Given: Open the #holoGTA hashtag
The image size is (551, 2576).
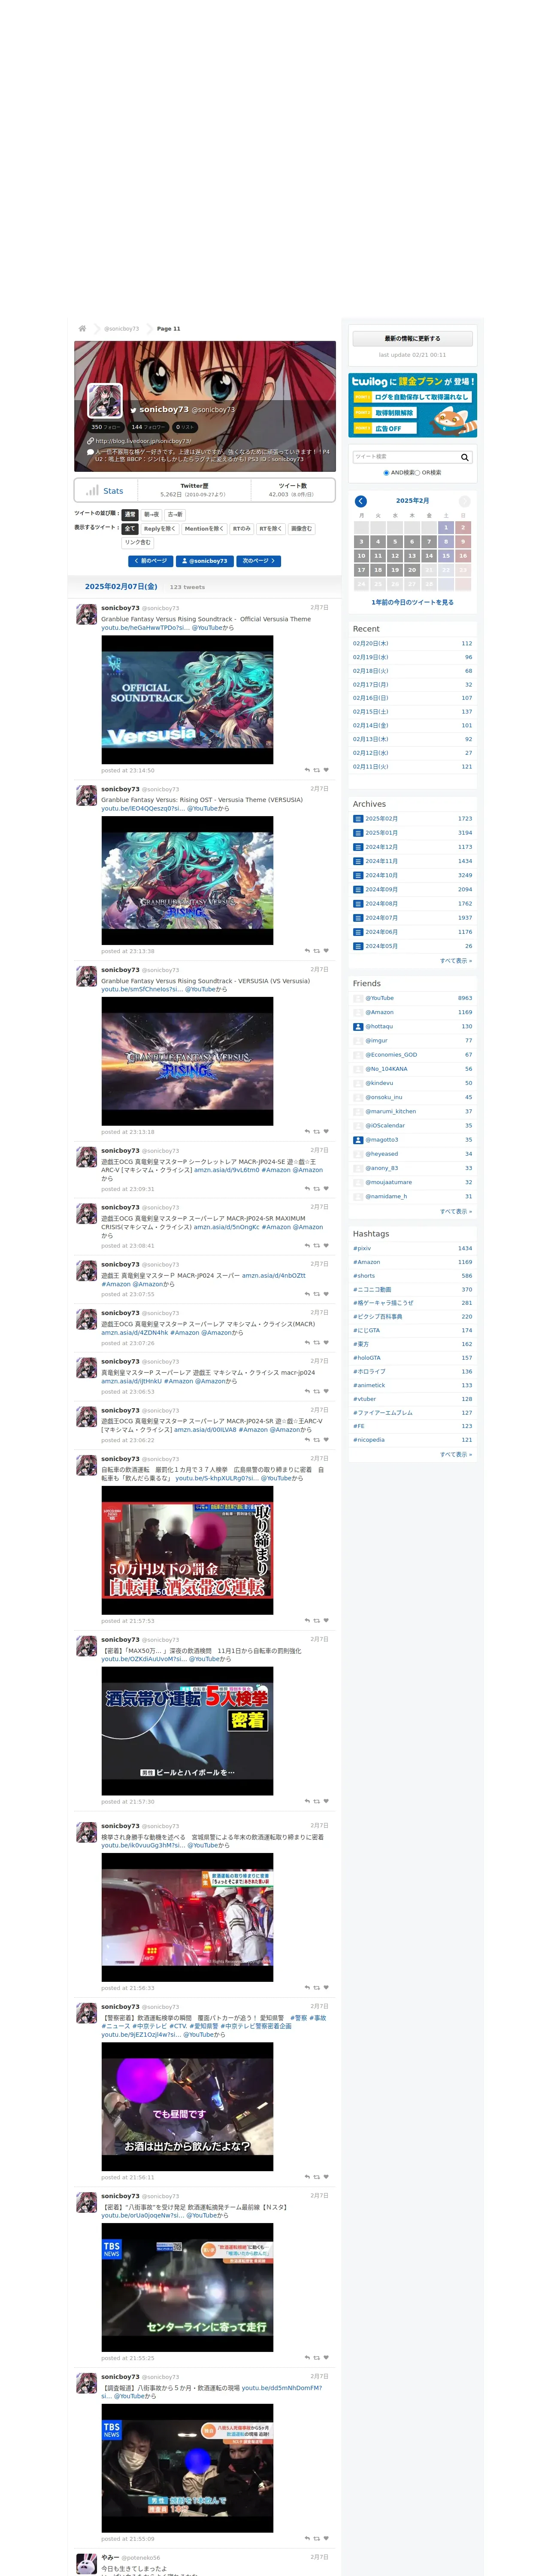Looking at the screenshot, I should click(366, 1358).
